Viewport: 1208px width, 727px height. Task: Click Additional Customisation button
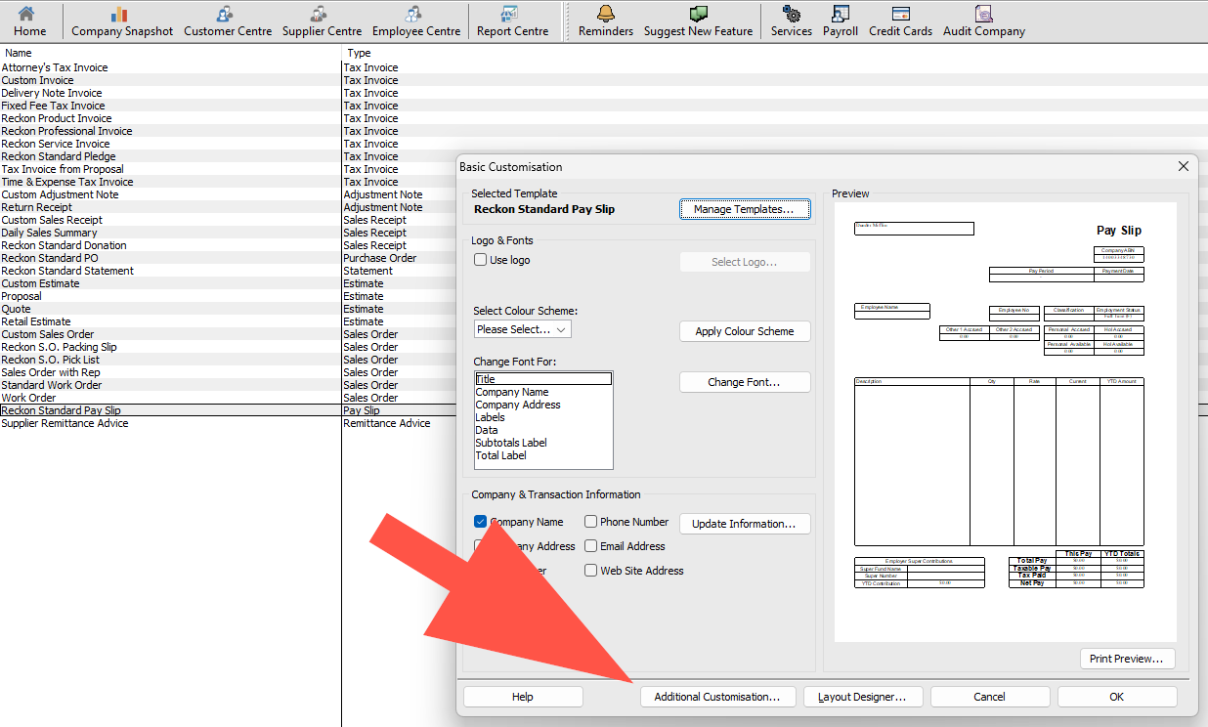(717, 697)
